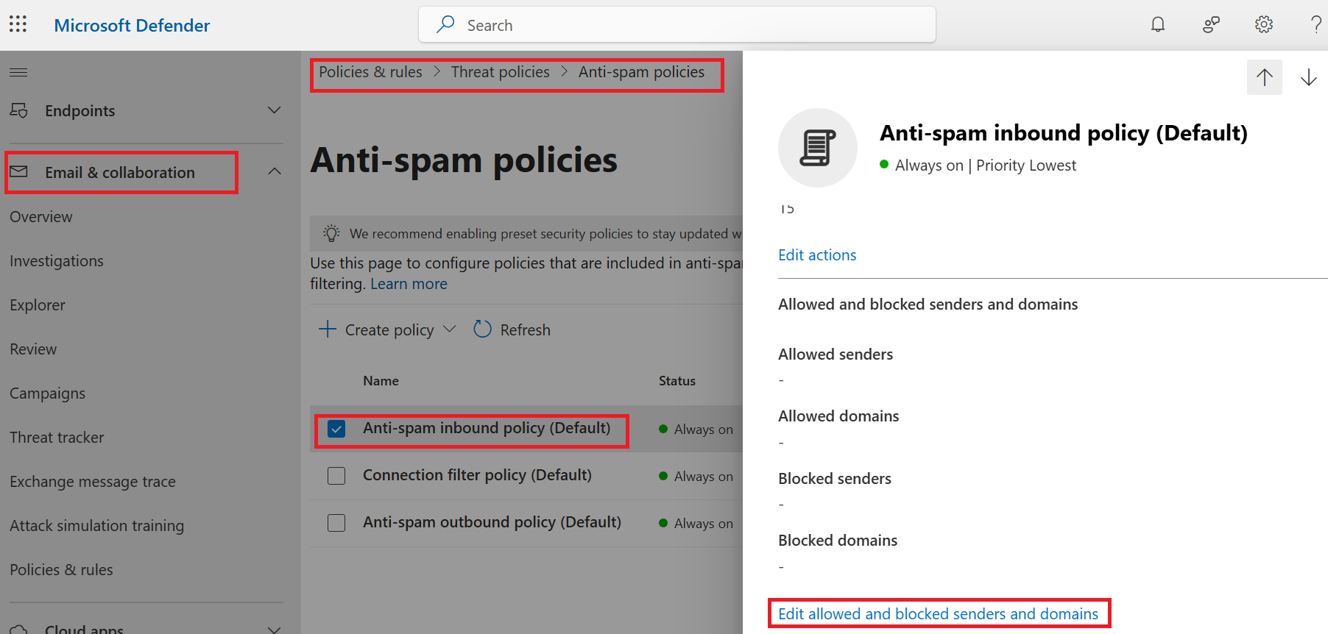Open Connection filter policy (Default) row
Image resolution: width=1328 pixels, height=634 pixels.
point(477,475)
